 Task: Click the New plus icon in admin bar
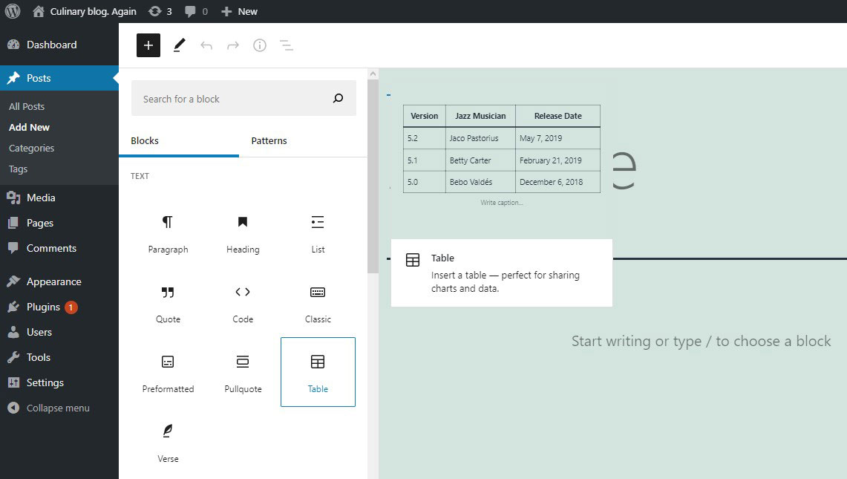click(226, 11)
